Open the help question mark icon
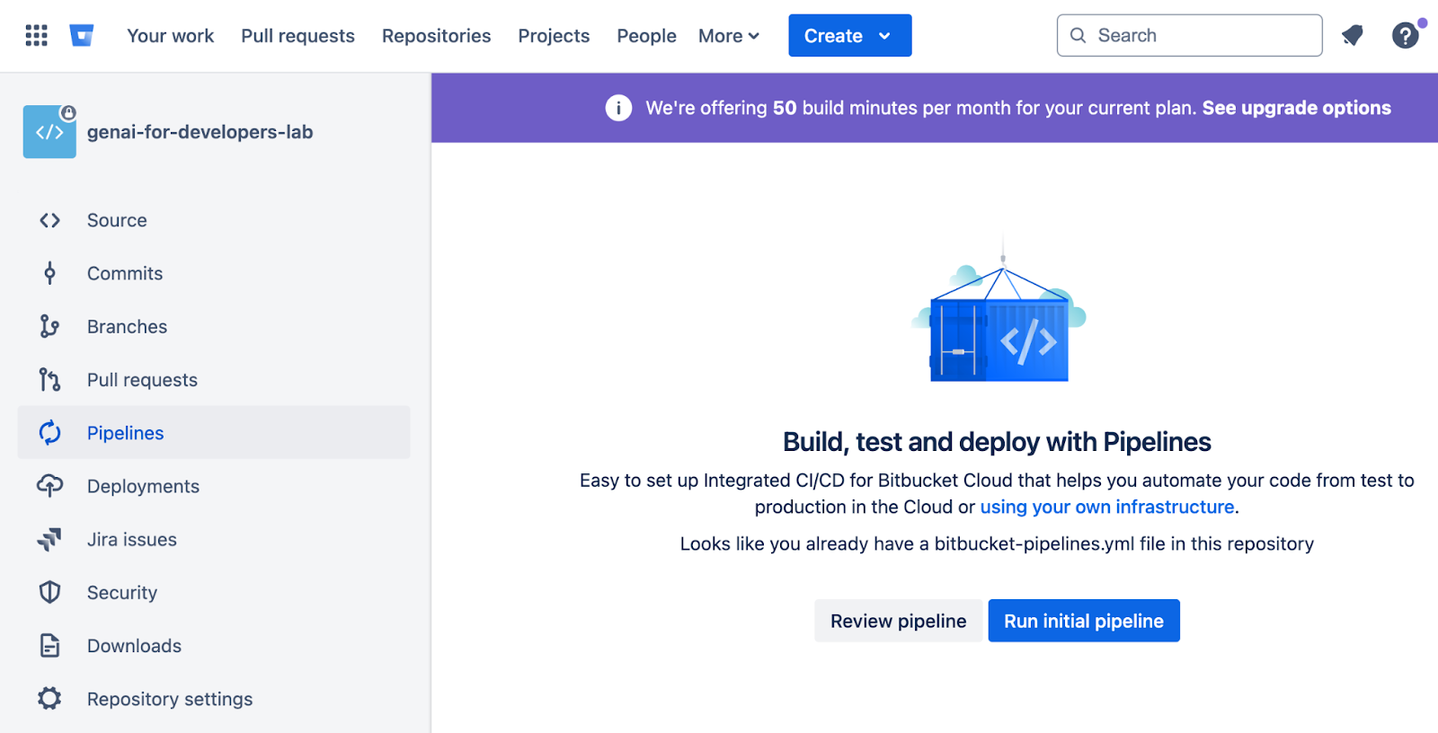The width and height of the screenshot is (1438, 733). 1405,36
